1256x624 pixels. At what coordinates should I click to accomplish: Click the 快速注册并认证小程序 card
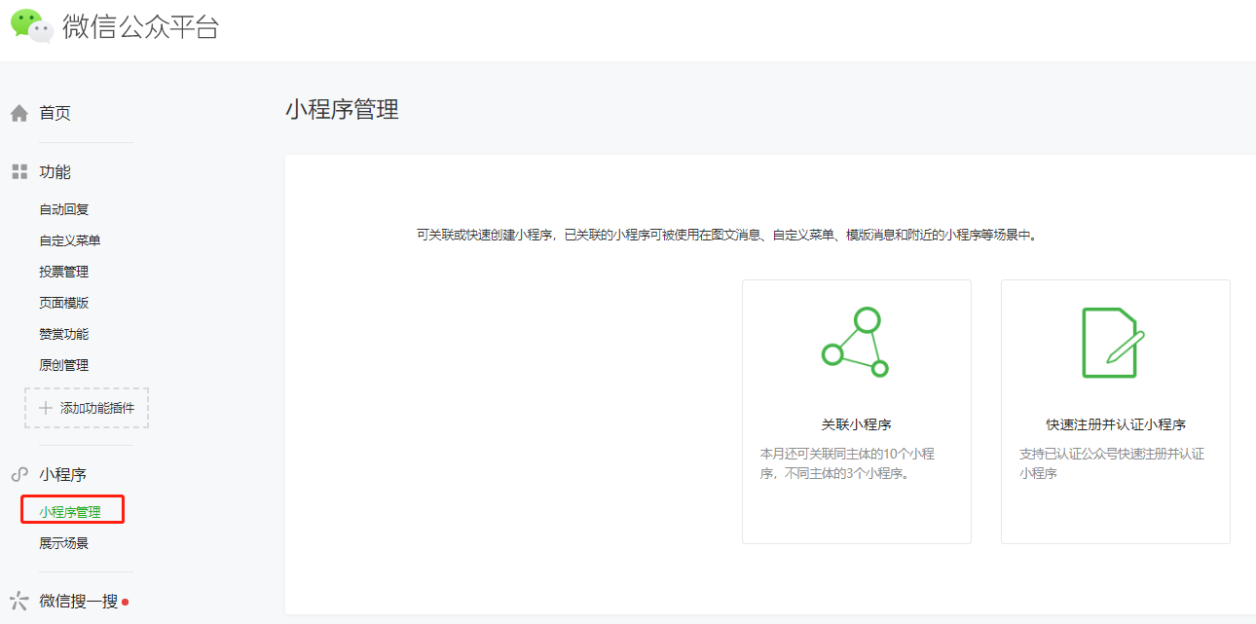coord(1115,411)
